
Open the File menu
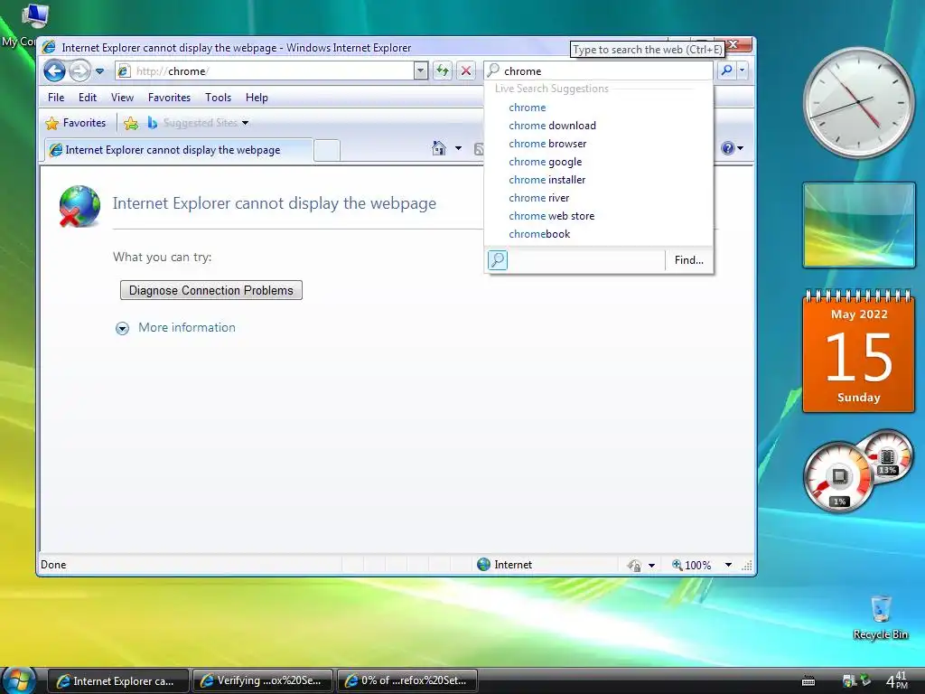56,98
